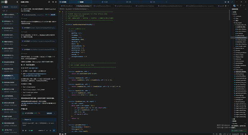The image size is (248, 135).
Task: Open auto_run.log in explorer tree
Action: [x=240, y=36]
